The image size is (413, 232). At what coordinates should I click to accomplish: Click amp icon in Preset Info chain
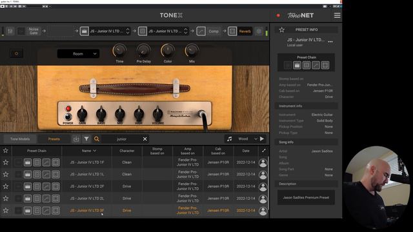click(x=297, y=65)
